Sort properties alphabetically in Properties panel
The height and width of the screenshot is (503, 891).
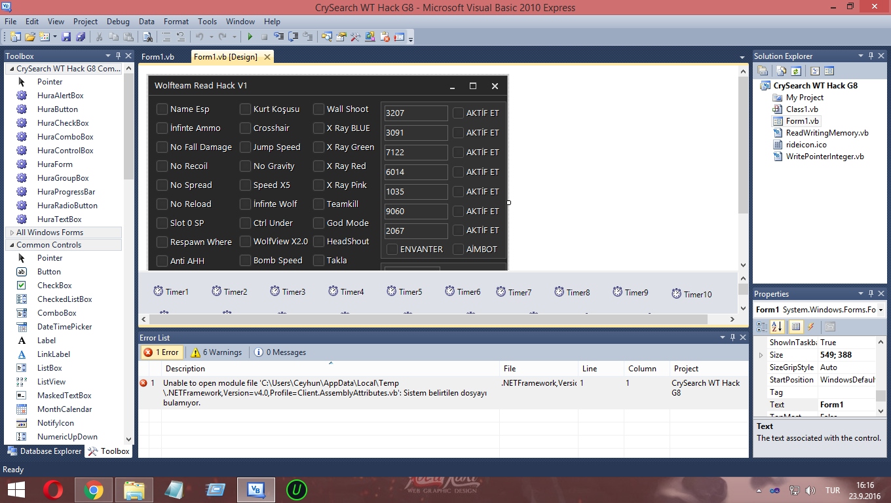[x=776, y=326]
